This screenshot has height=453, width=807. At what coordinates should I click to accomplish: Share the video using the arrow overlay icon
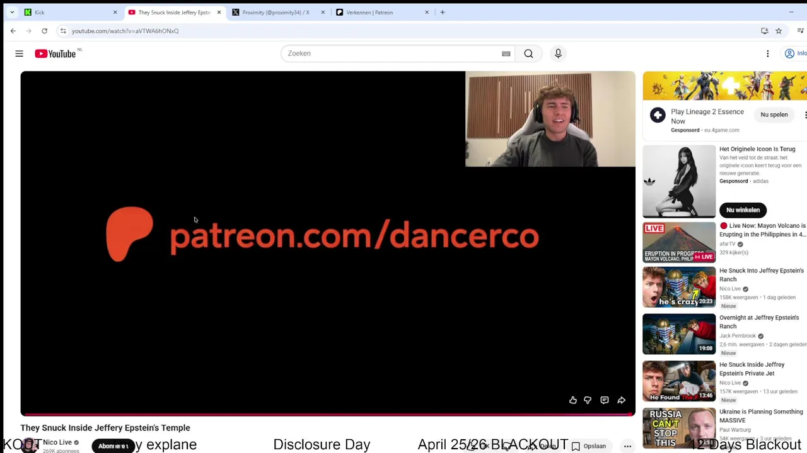(622, 400)
